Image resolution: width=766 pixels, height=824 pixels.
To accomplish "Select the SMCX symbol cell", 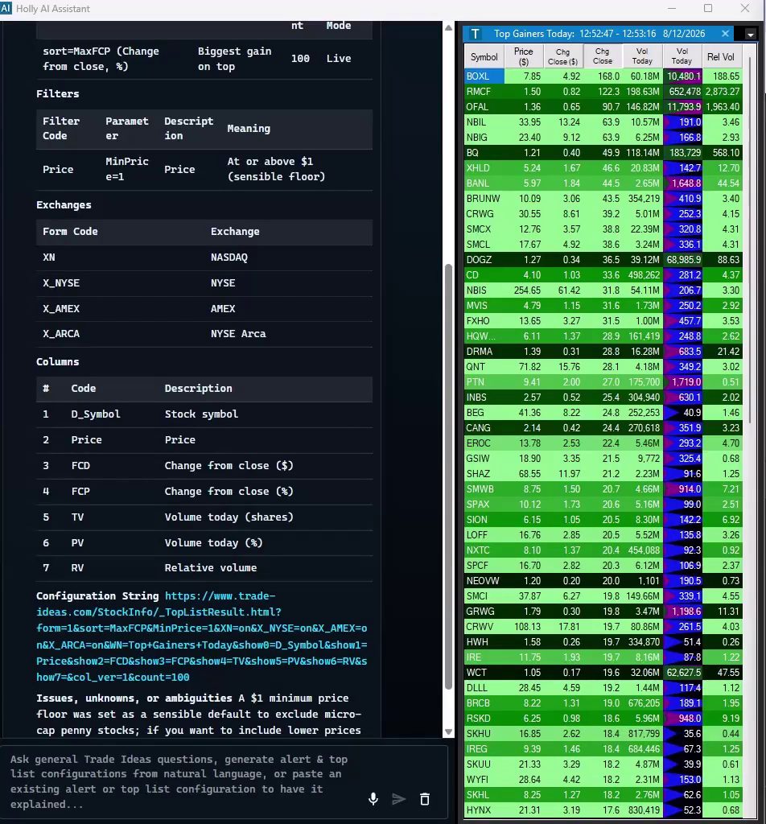I will point(484,229).
